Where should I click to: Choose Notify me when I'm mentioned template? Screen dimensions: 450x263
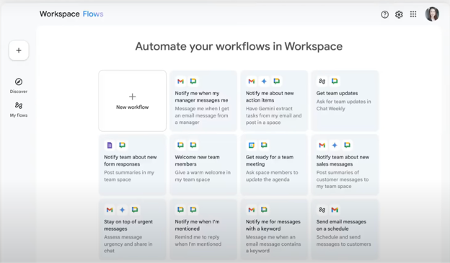[x=203, y=229]
